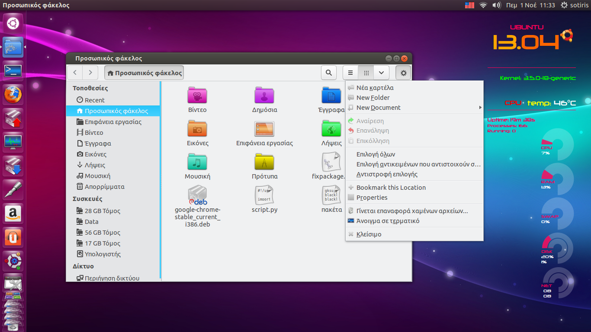
Task: Open the Μουσική folder icon
Action: pos(197,162)
